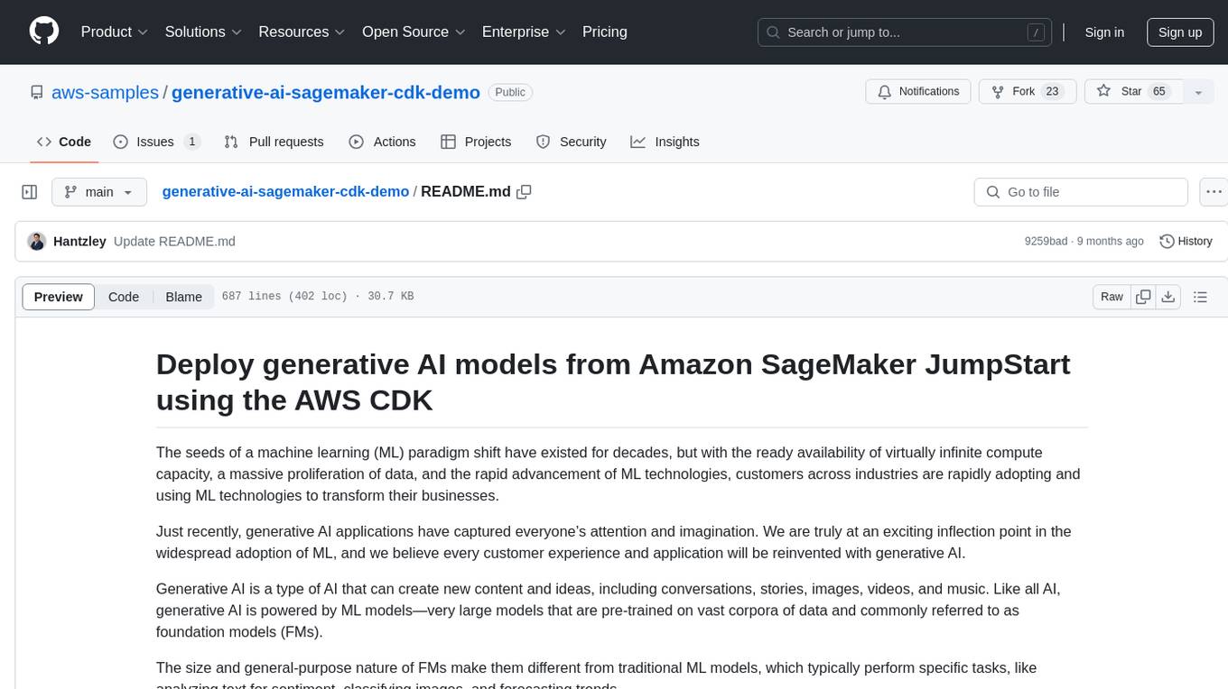Focus the Search or jump to field
Viewport: 1228px width, 689px height.
tap(905, 32)
